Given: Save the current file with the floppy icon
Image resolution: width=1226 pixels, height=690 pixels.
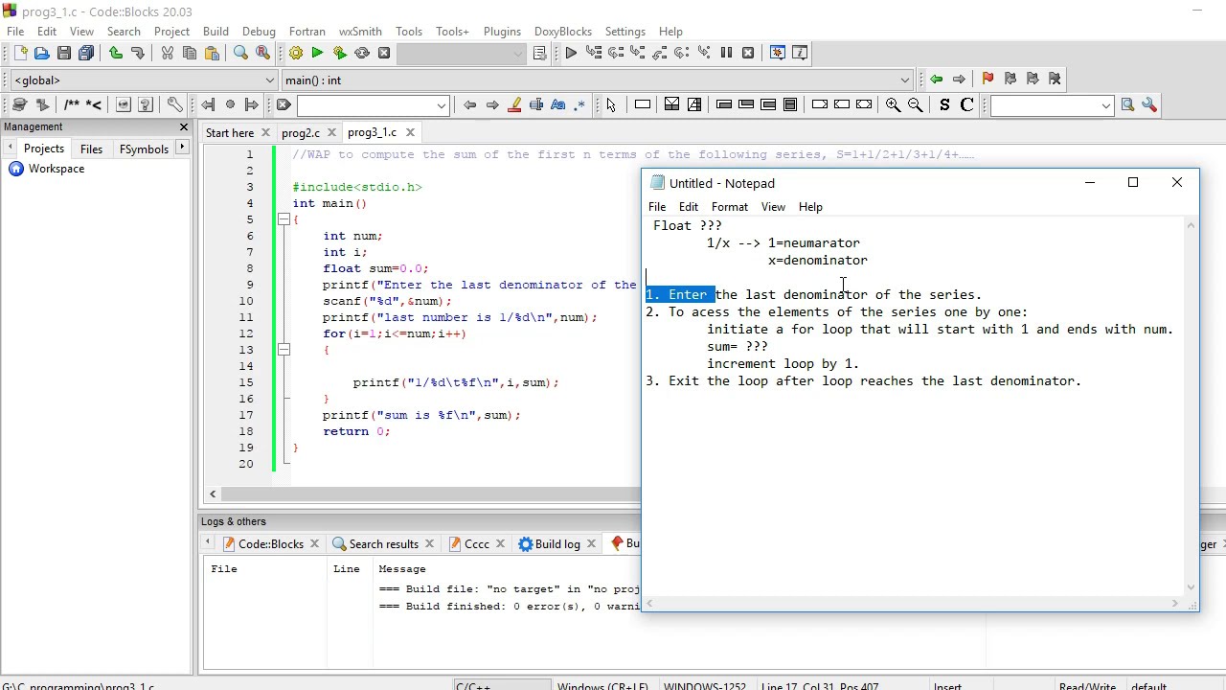Looking at the screenshot, I should [64, 54].
